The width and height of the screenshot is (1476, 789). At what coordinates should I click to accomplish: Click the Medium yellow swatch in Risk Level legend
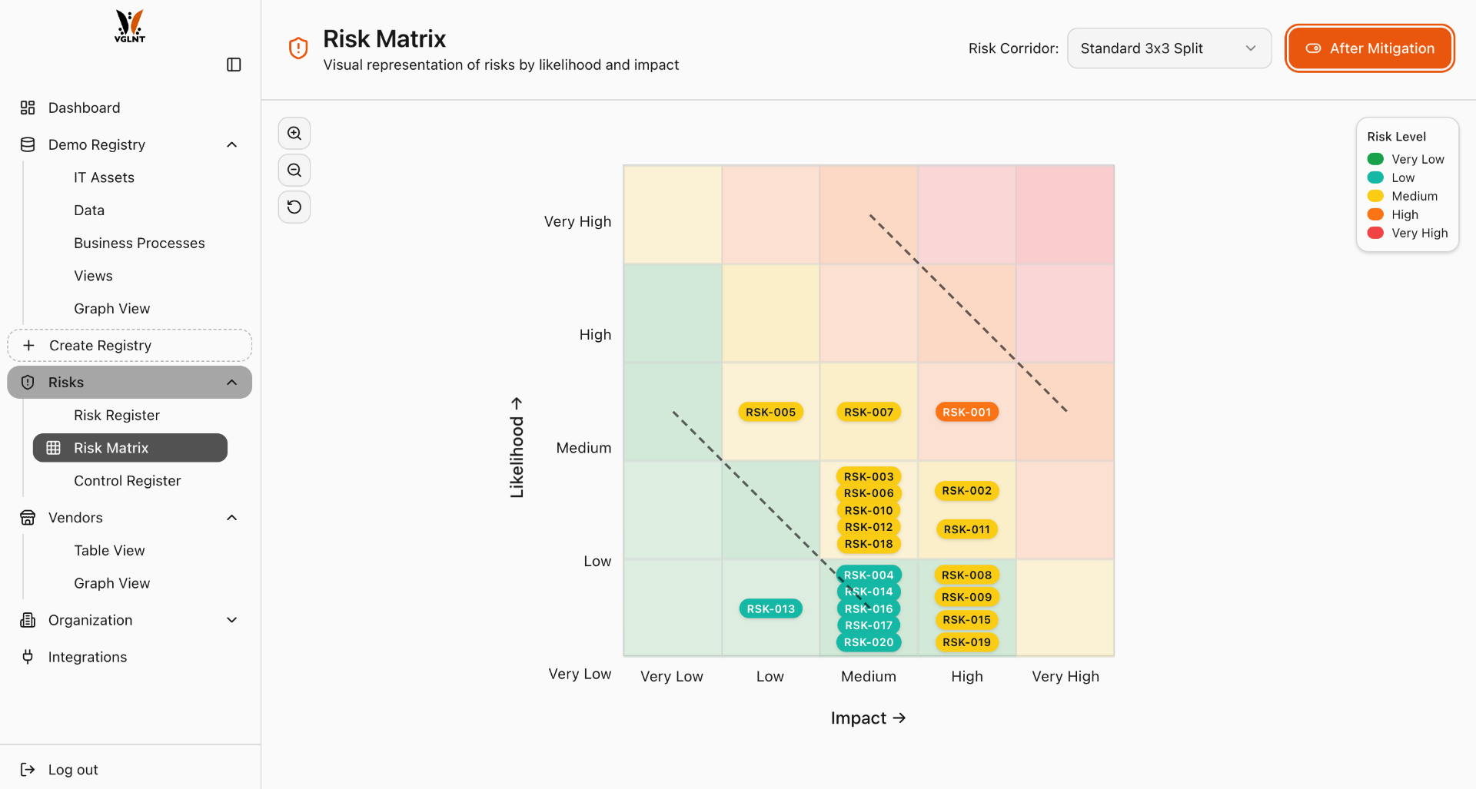[1375, 196]
